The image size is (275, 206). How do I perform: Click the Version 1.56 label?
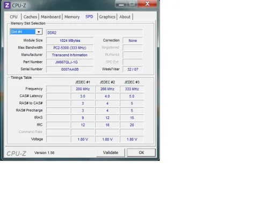coord(45,153)
